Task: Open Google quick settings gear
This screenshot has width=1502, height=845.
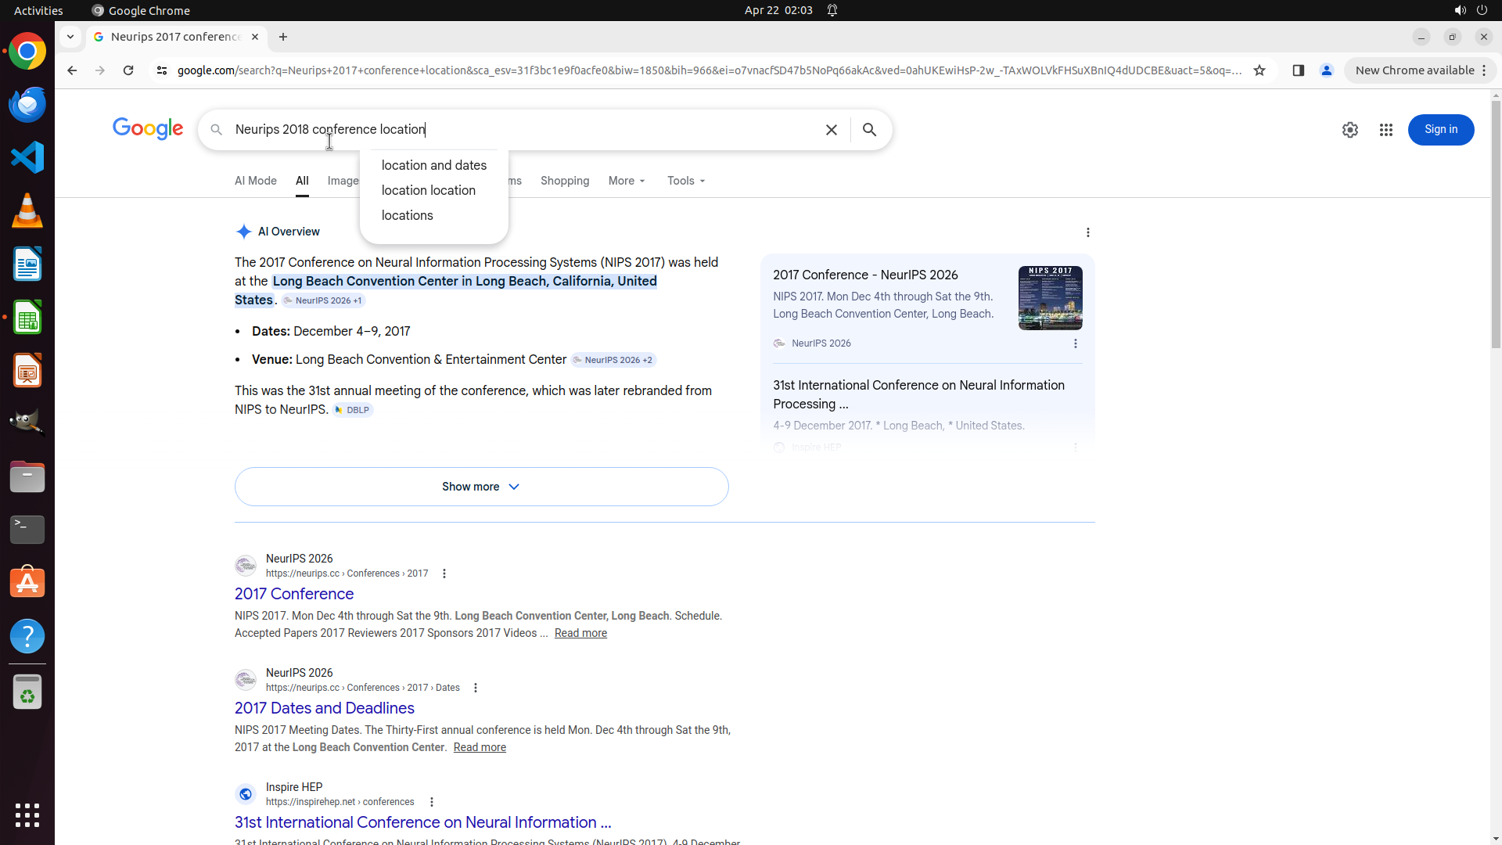Action: [1349, 130]
